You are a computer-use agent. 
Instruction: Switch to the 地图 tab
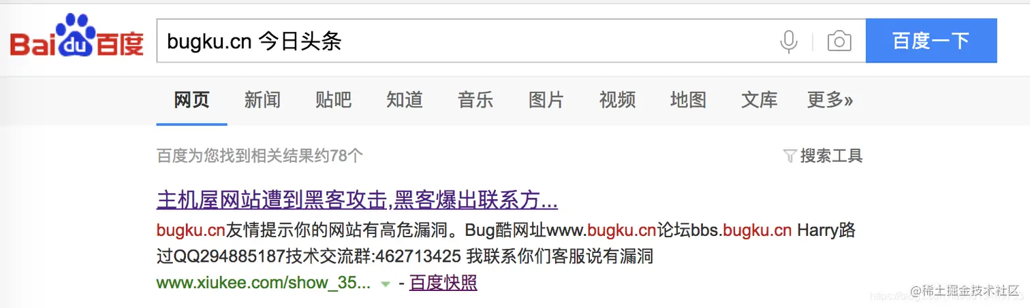click(x=688, y=101)
